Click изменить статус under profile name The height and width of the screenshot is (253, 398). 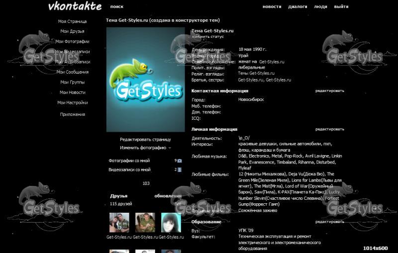(x=207, y=36)
